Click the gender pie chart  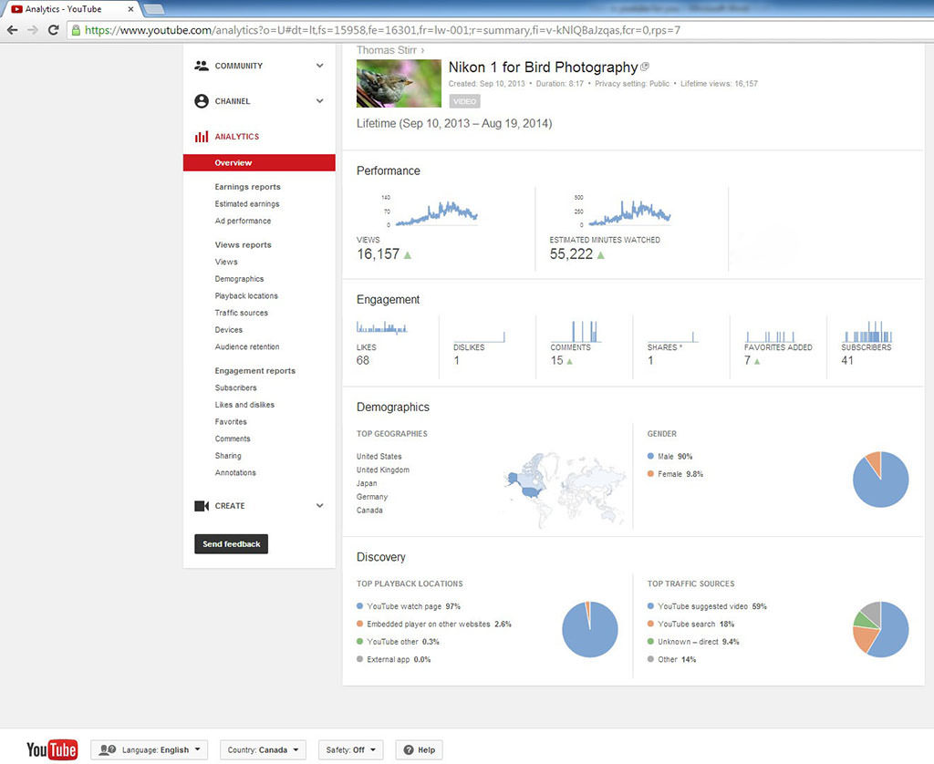pyautogui.click(x=880, y=479)
